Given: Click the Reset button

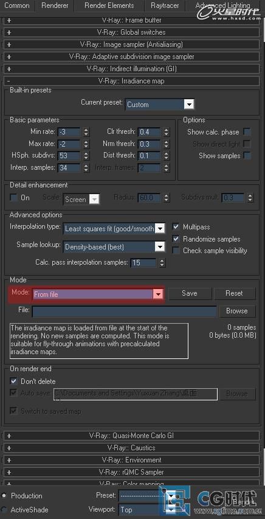Looking at the screenshot, I should (234, 293).
